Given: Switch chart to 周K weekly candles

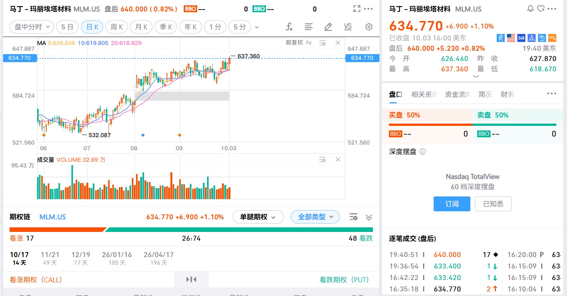Looking at the screenshot, I should [117, 27].
